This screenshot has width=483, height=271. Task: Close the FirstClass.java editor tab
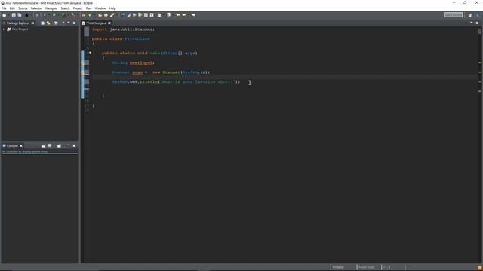point(109,23)
